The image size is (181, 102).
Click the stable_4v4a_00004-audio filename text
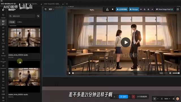coord(18,55)
